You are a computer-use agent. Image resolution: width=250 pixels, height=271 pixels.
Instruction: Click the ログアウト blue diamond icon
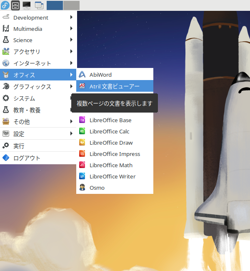click(x=6, y=158)
